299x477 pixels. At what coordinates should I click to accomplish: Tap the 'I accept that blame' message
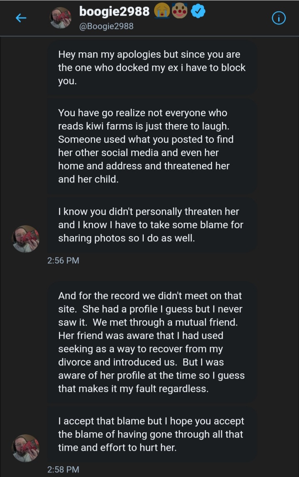click(x=151, y=434)
